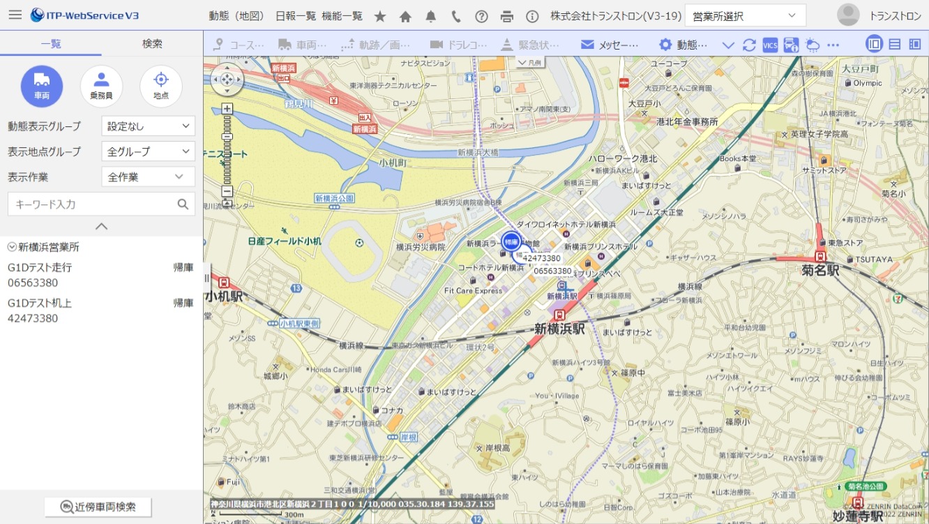This screenshot has height=524, width=929.
Task: Expand the map toolbar down chevron
Action: (728, 45)
